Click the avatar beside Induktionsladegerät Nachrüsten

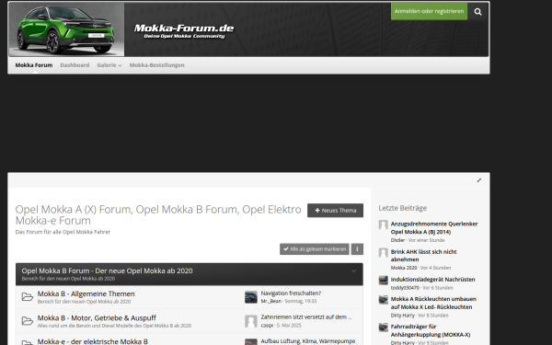pos(384,281)
